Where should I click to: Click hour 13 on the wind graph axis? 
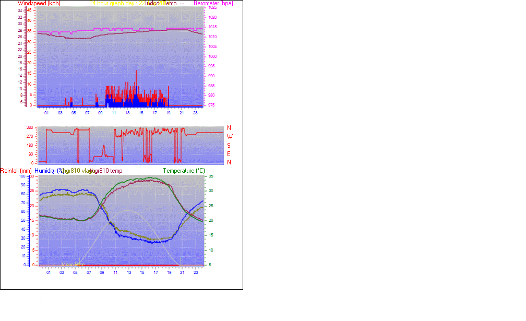pyautogui.click(x=127, y=113)
